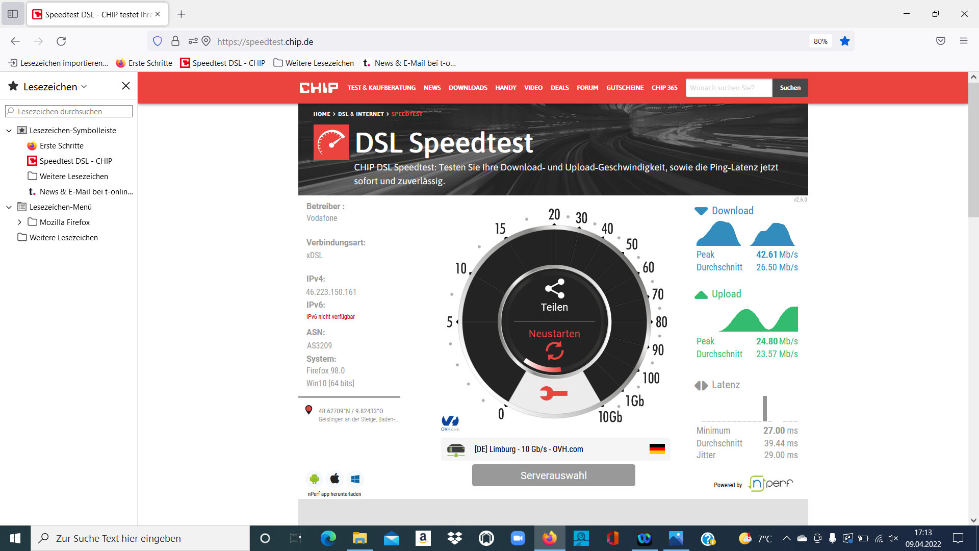The width and height of the screenshot is (979, 551).
Task: Click the Serverauswahl button
Action: (553, 475)
